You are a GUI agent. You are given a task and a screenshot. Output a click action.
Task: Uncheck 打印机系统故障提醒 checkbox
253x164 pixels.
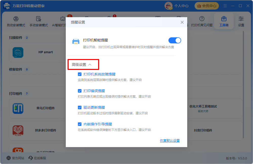[80, 74]
